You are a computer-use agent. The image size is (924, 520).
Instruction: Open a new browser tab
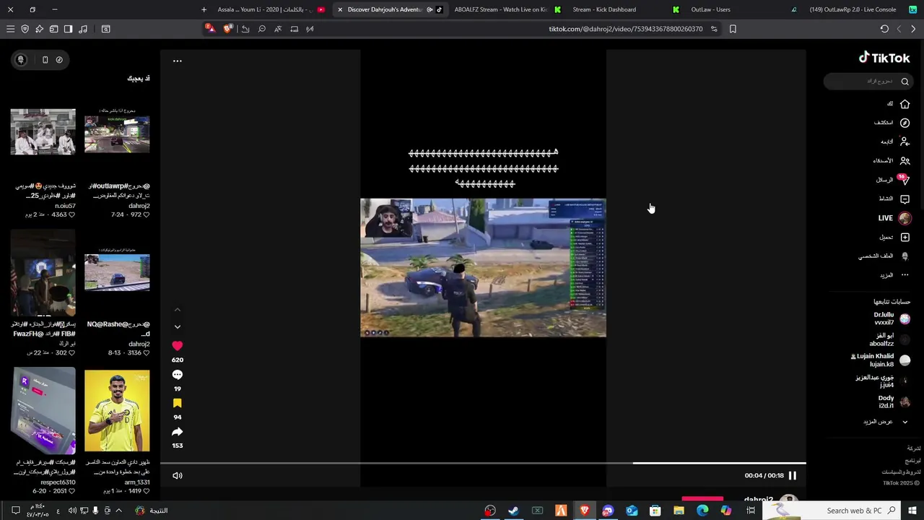click(x=204, y=9)
